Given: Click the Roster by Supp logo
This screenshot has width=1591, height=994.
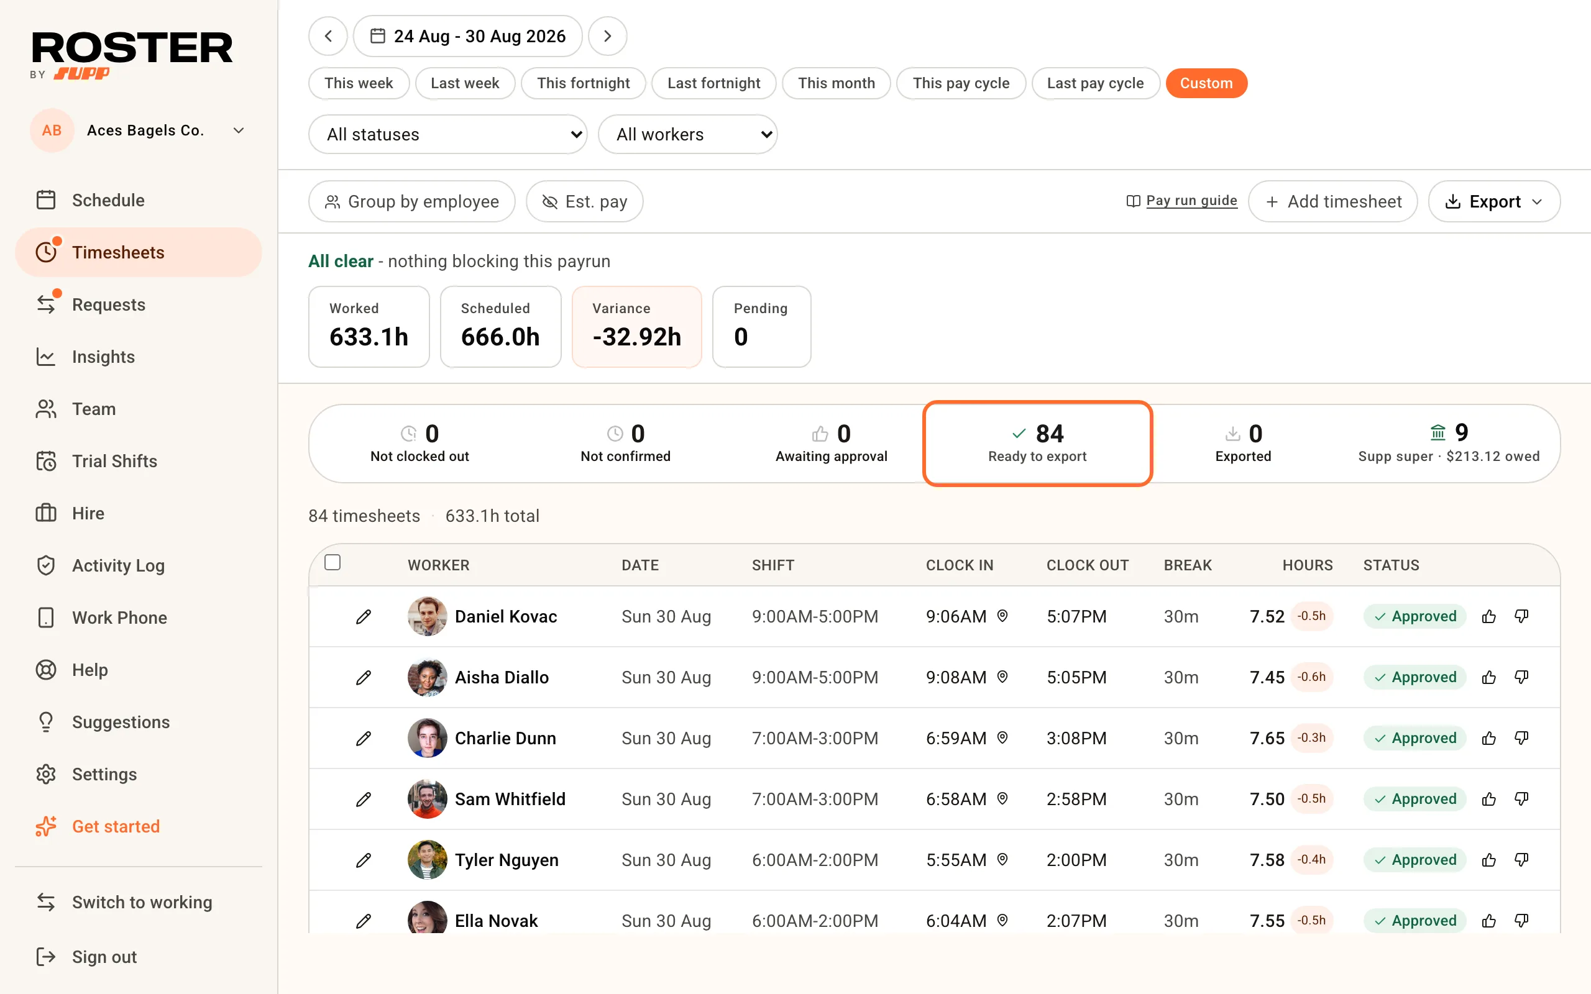Looking at the screenshot, I should [x=132, y=56].
